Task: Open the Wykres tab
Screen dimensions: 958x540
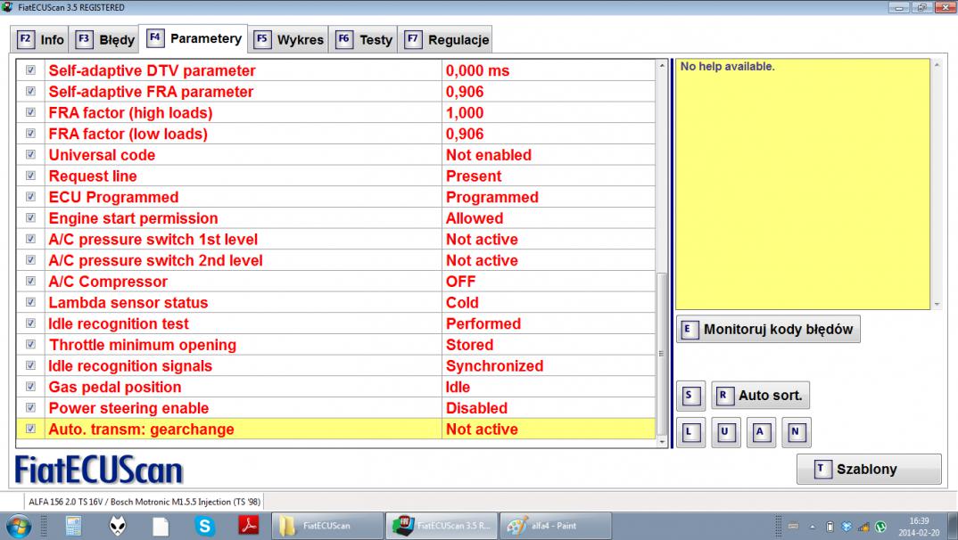Action: click(x=288, y=40)
